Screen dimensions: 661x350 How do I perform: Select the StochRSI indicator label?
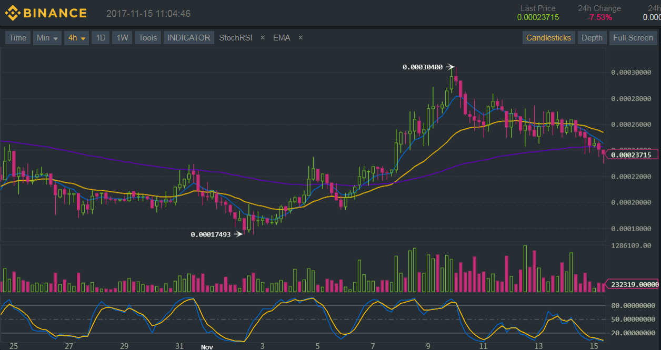pyautogui.click(x=236, y=38)
